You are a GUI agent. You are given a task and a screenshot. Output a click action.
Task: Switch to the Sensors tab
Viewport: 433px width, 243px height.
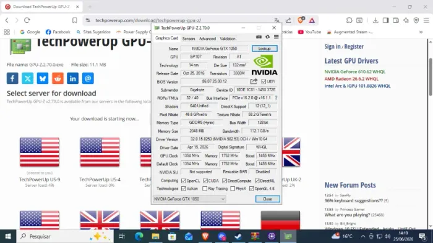189,39
